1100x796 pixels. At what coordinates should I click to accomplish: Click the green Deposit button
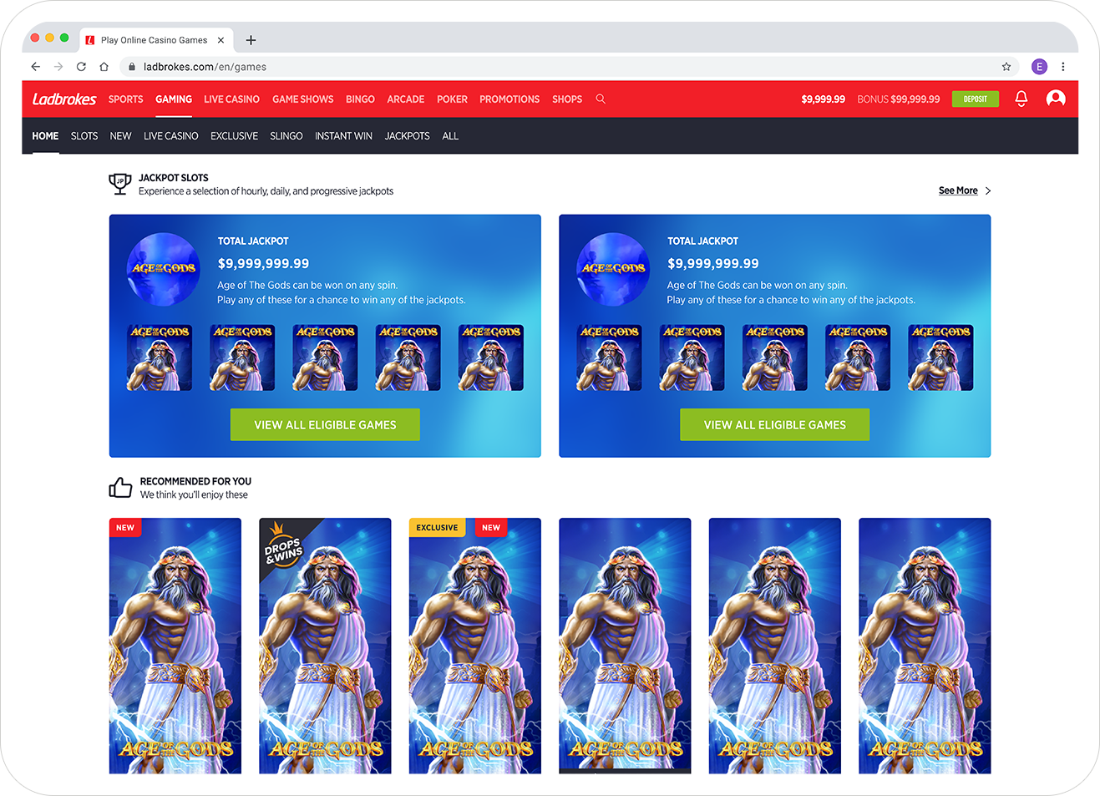(975, 99)
